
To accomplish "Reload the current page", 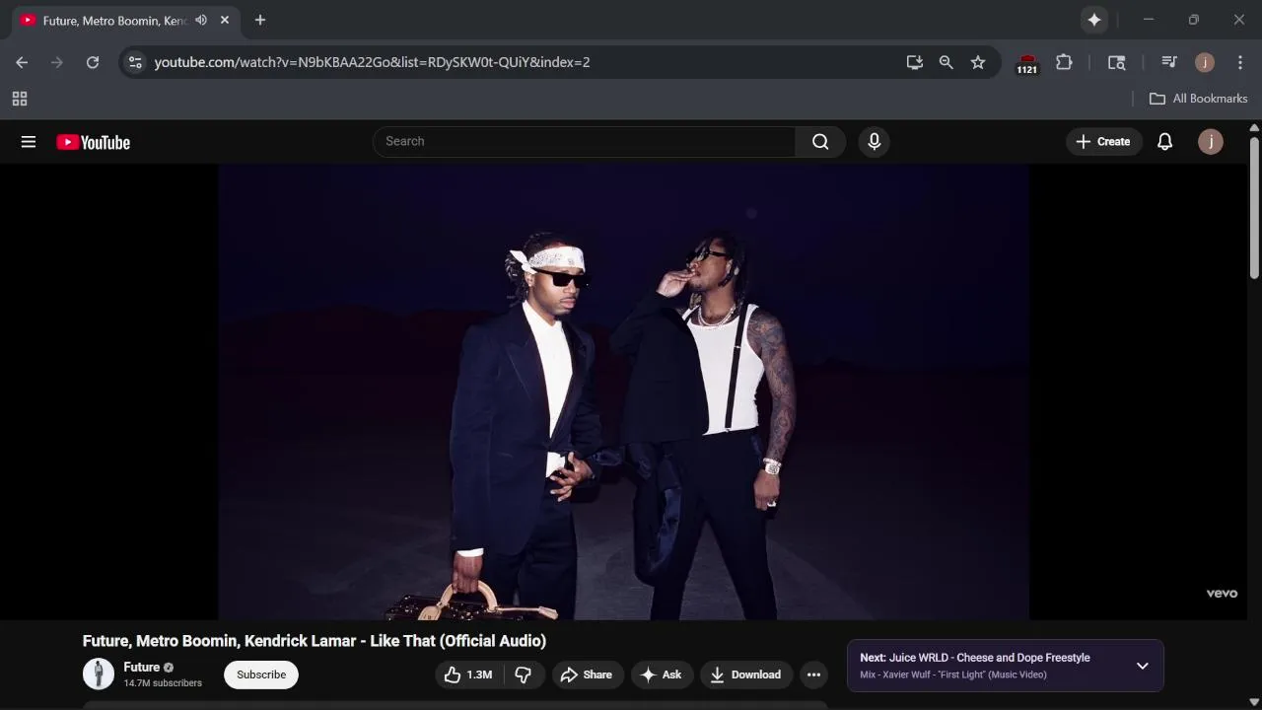I will point(93,62).
